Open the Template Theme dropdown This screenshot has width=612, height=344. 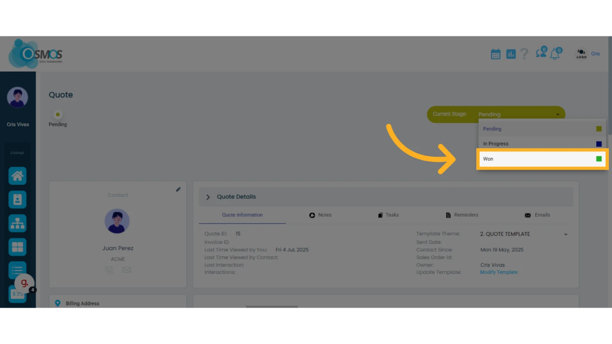524,234
